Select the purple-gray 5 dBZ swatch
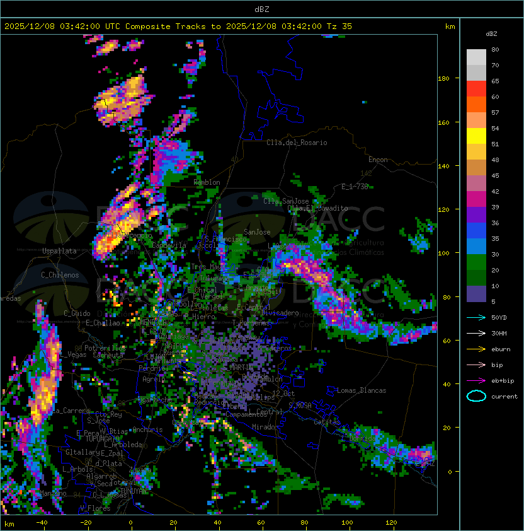Viewport: 524px width, 531px height. pyautogui.click(x=476, y=294)
